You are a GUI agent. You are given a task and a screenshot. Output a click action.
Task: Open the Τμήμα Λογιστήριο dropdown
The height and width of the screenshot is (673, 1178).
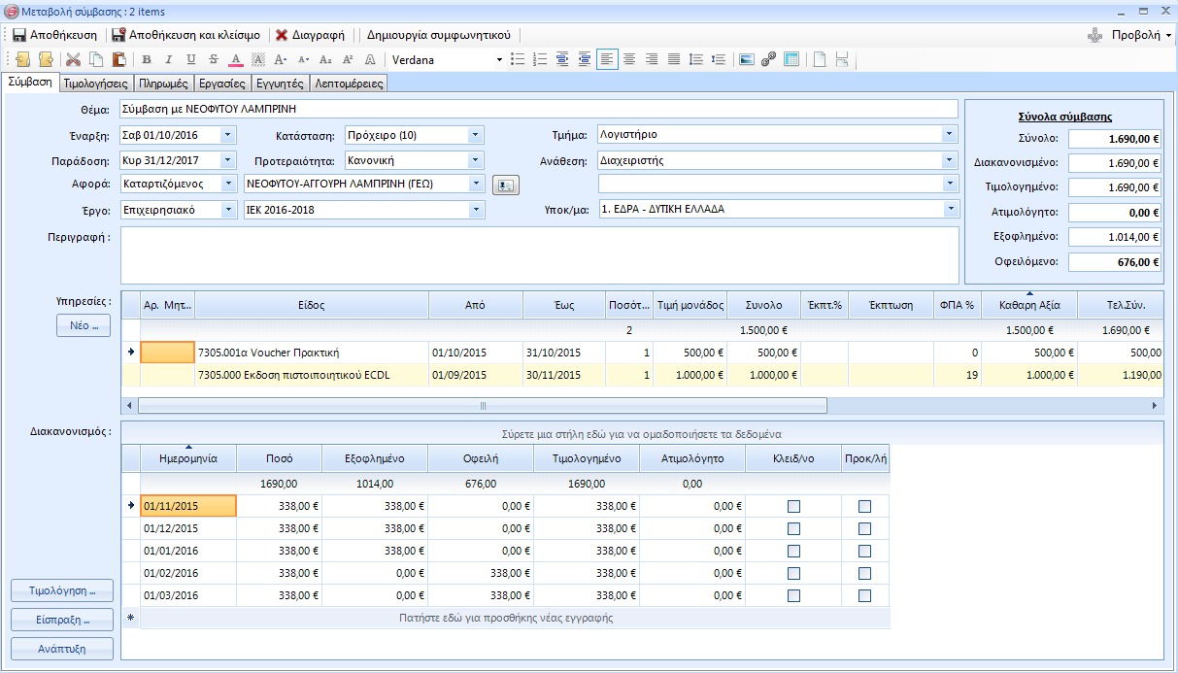[949, 135]
